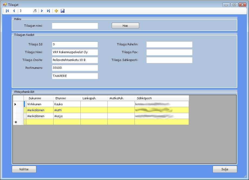Screen dimensions: 249x180
Task: Click new row asterisk header
Action: coord(18,122)
